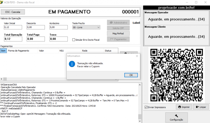This screenshot has height=123, width=210.
Task: Click the Troco field
Action: (x=59, y=39)
